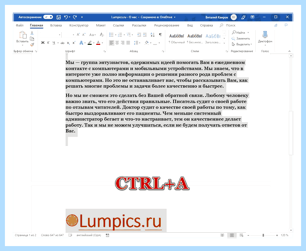Screen dimensions: 306x251
Task: Apply superscript formatting
Action: [74, 43]
